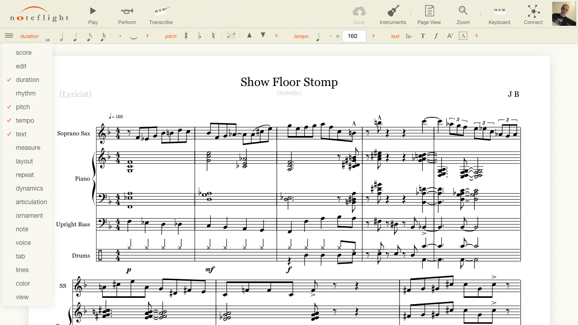Expand the duration palette arrow
The image size is (578, 325).
pos(147,36)
